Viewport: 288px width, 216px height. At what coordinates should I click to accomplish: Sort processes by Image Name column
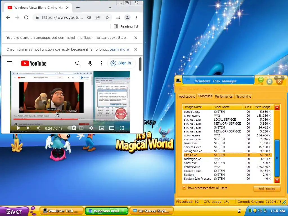pyautogui.click(x=197, y=107)
